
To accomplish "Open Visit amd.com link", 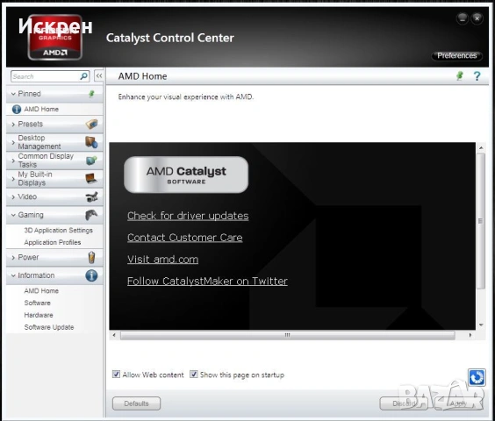I will (162, 260).
